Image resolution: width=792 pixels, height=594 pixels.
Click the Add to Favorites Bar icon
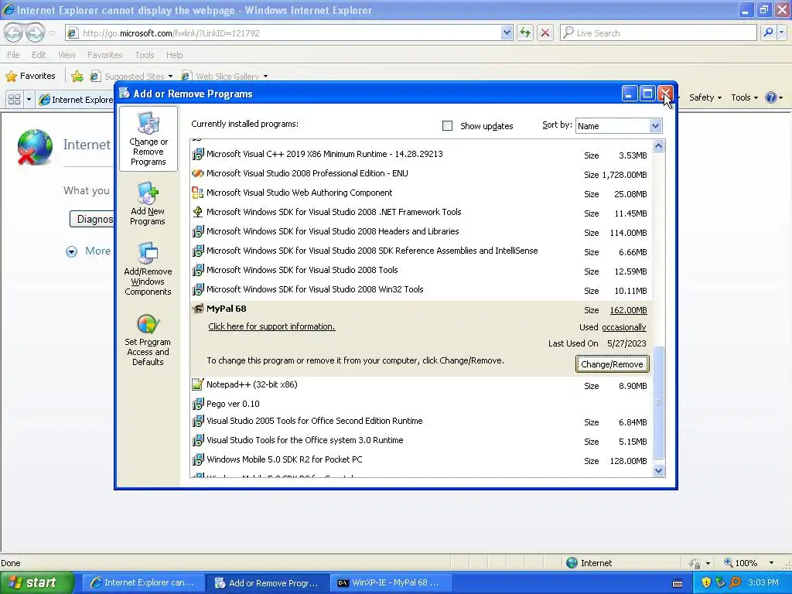77,77
